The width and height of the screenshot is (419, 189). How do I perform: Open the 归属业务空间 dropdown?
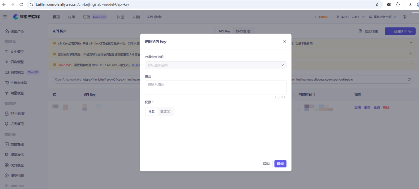[x=216, y=65]
